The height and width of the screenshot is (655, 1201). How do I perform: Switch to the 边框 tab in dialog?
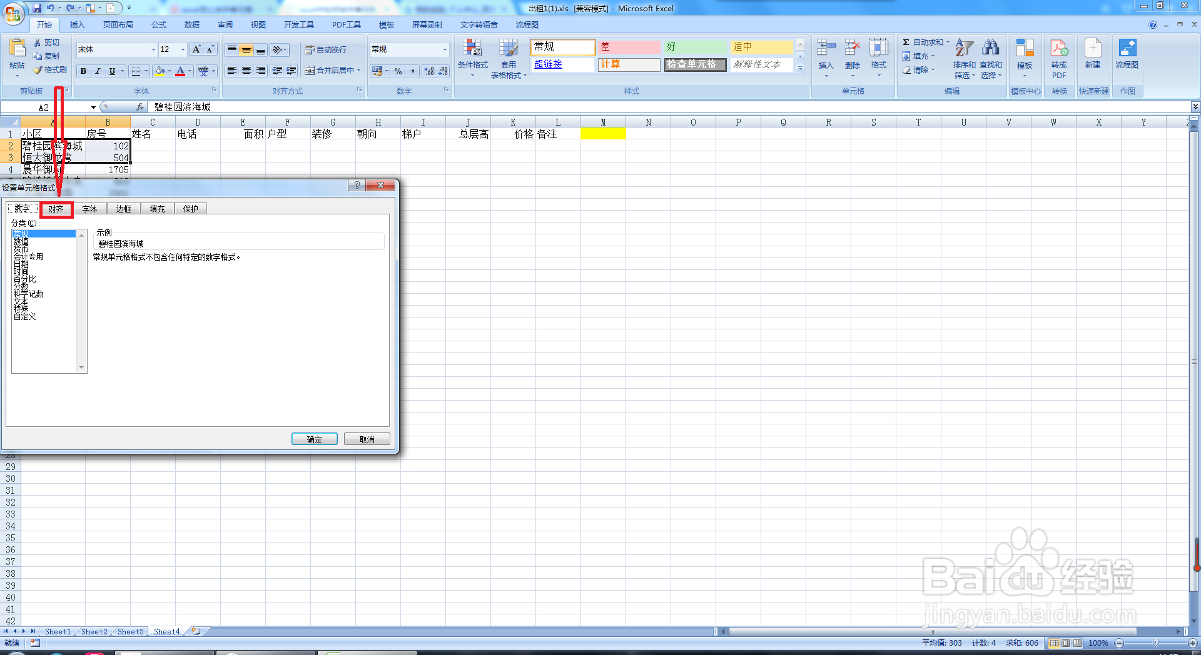[x=123, y=209]
